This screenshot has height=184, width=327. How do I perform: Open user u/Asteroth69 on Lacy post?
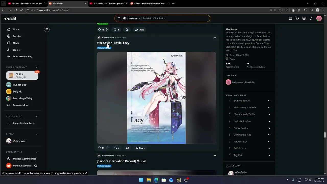coord(108,38)
